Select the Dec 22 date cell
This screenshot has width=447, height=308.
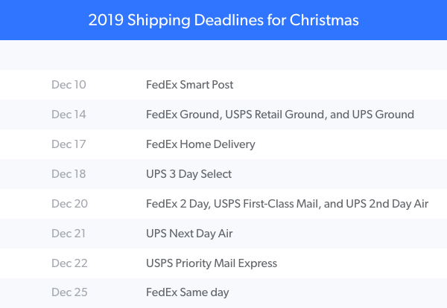(69, 263)
